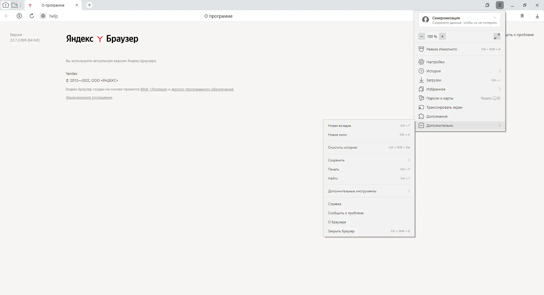Choose Новое окно from the submenu
544x295 pixels.
369,135
